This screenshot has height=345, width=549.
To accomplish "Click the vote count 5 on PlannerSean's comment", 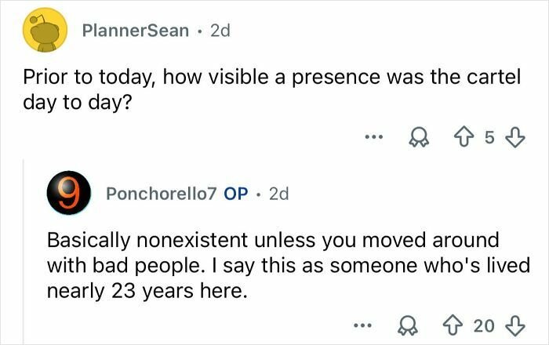I will (489, 139).
